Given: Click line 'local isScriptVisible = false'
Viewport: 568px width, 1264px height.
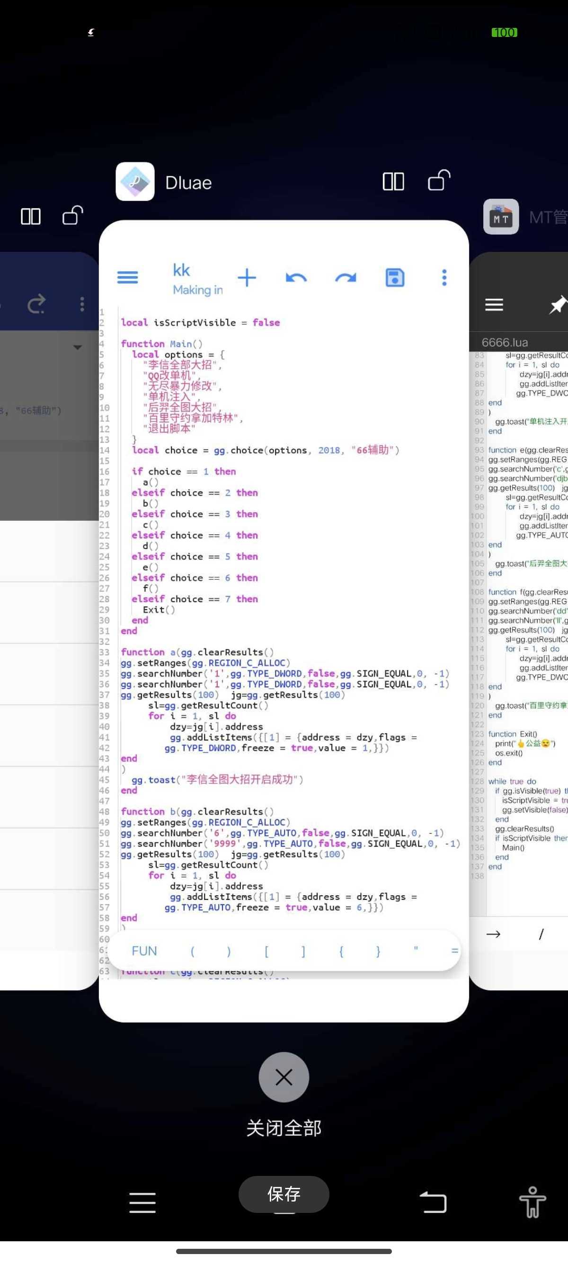Looking at the screenshot, I should [201, 322].
